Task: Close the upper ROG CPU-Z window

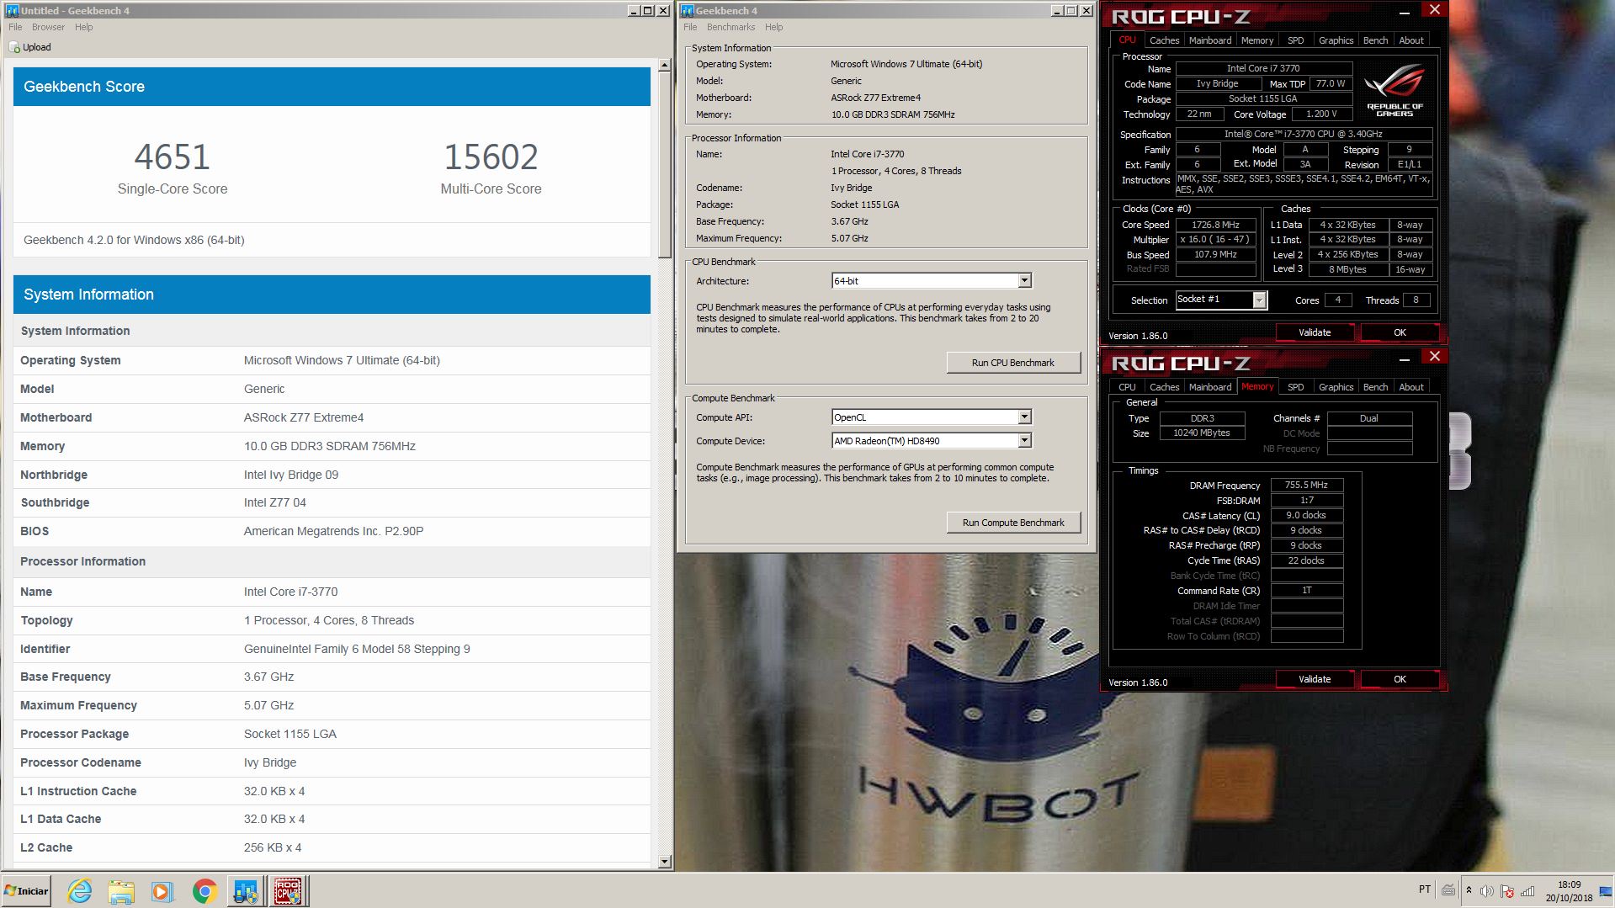Action: click(1435, 9)
